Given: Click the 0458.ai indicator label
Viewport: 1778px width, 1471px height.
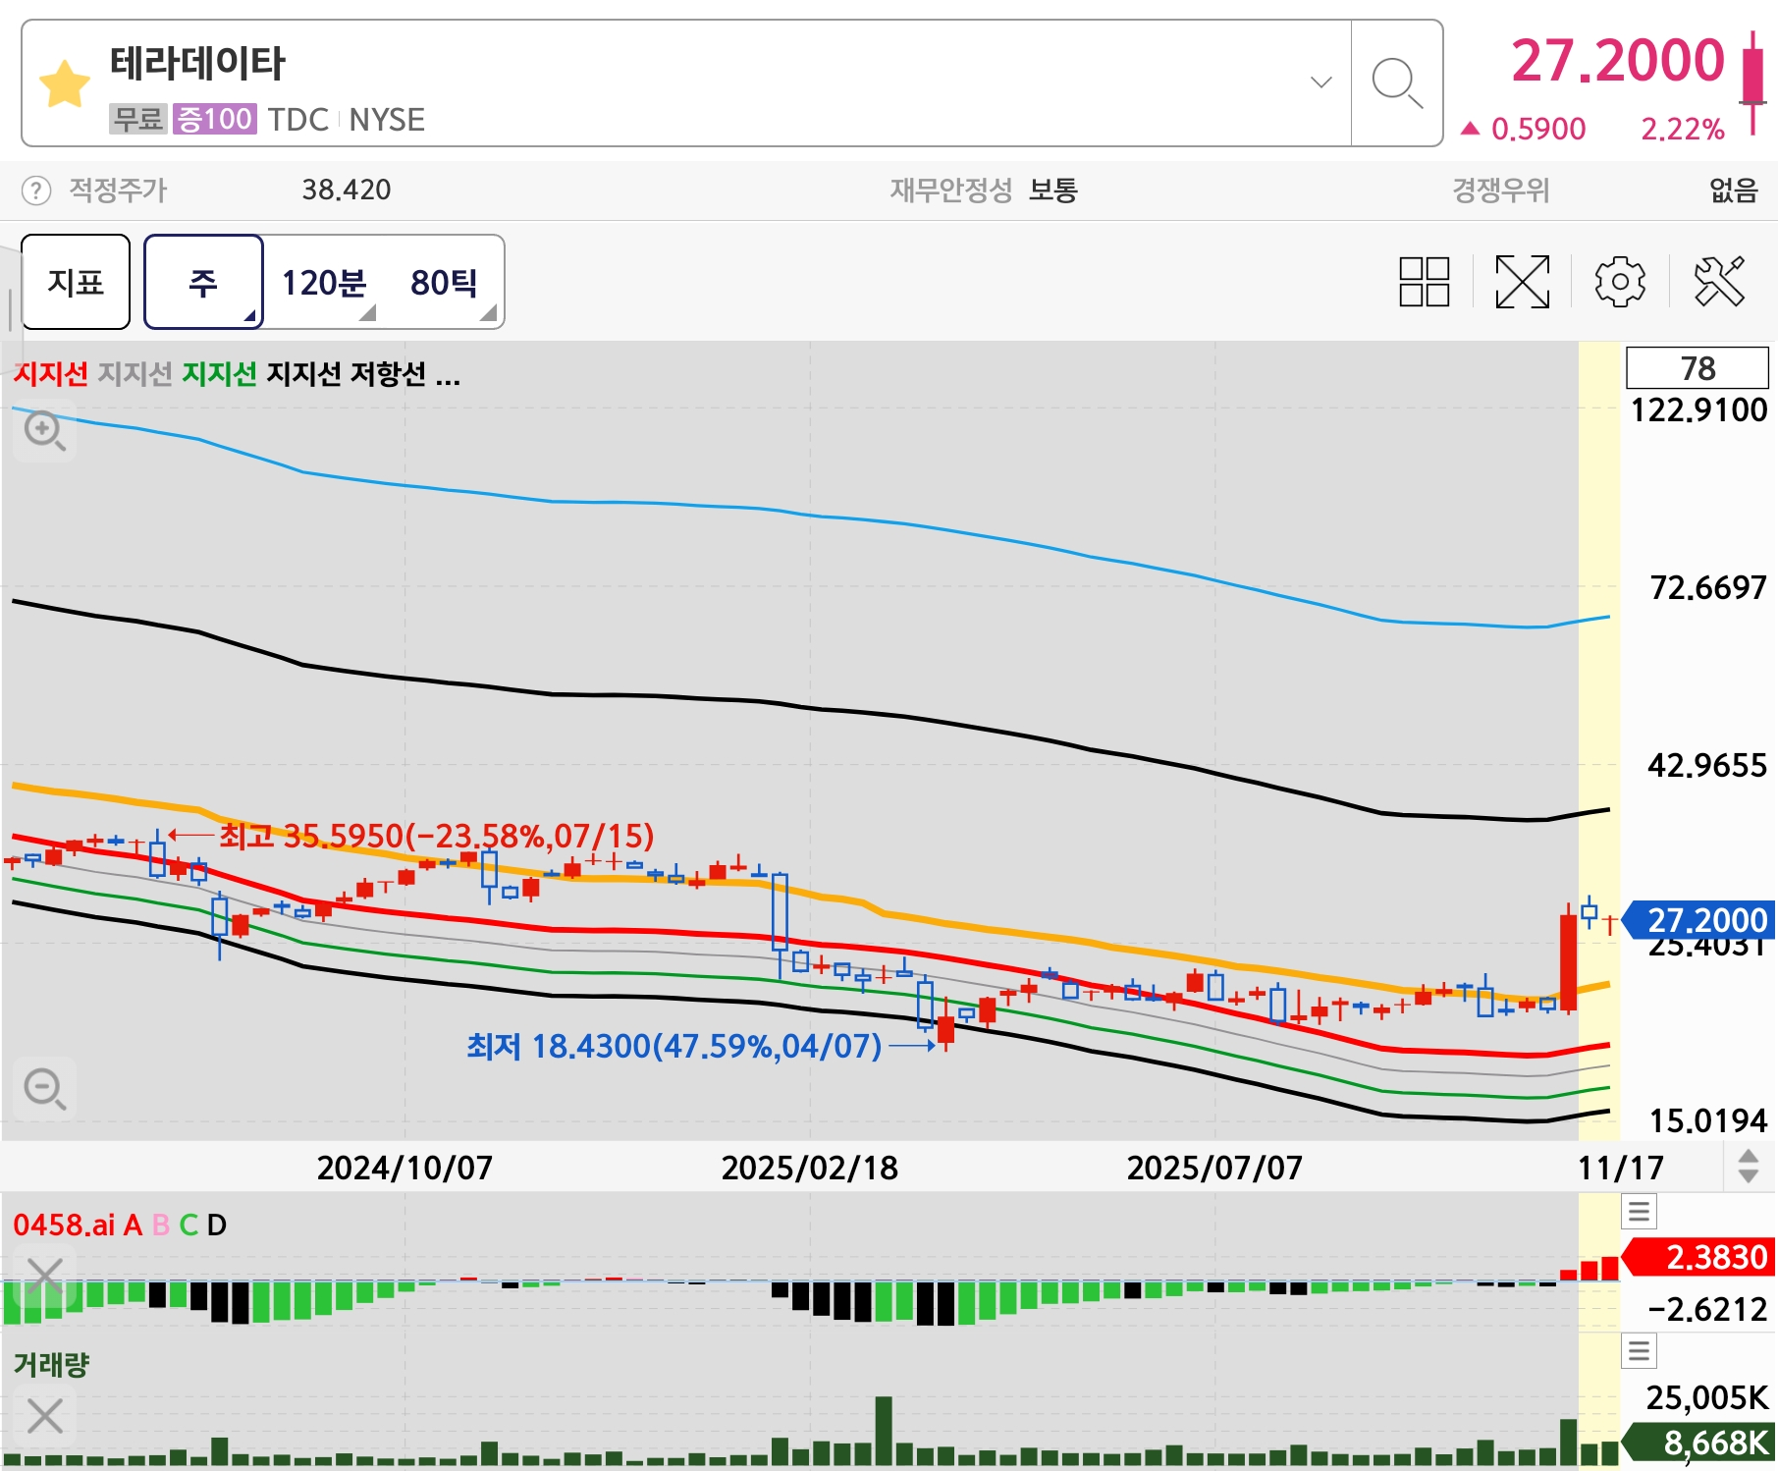Looking at the screenshot, I should 64,1225.
